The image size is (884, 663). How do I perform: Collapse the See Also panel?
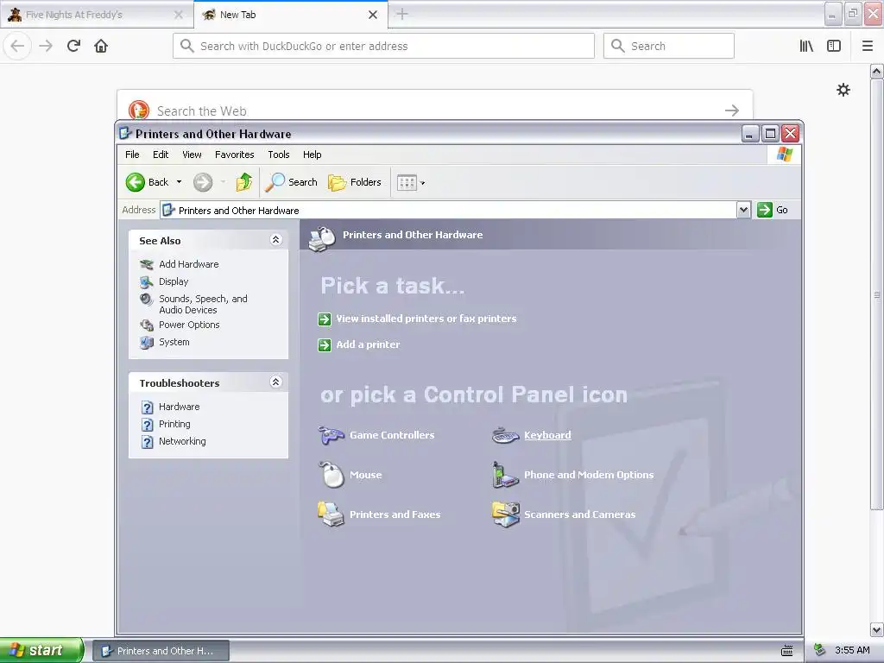(275, 240)
